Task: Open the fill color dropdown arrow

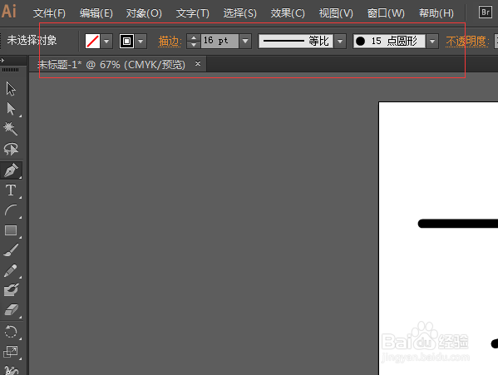Action: pyautogui.click(x=106, y=42)
